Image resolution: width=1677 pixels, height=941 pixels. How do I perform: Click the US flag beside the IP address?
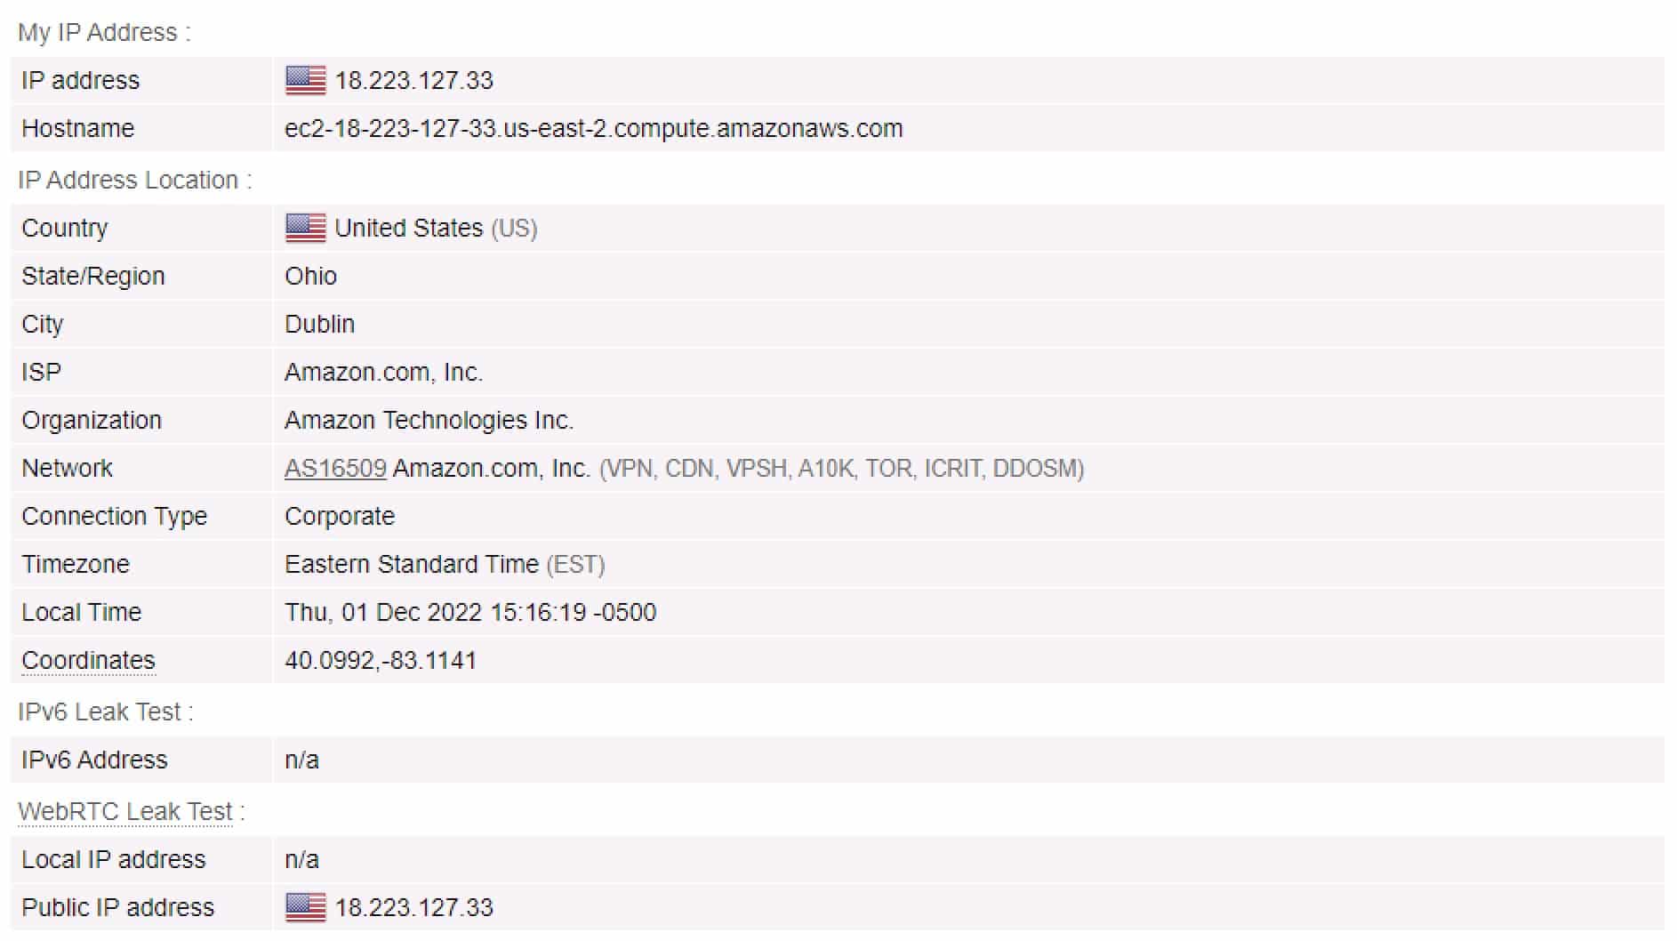[305, 80]
